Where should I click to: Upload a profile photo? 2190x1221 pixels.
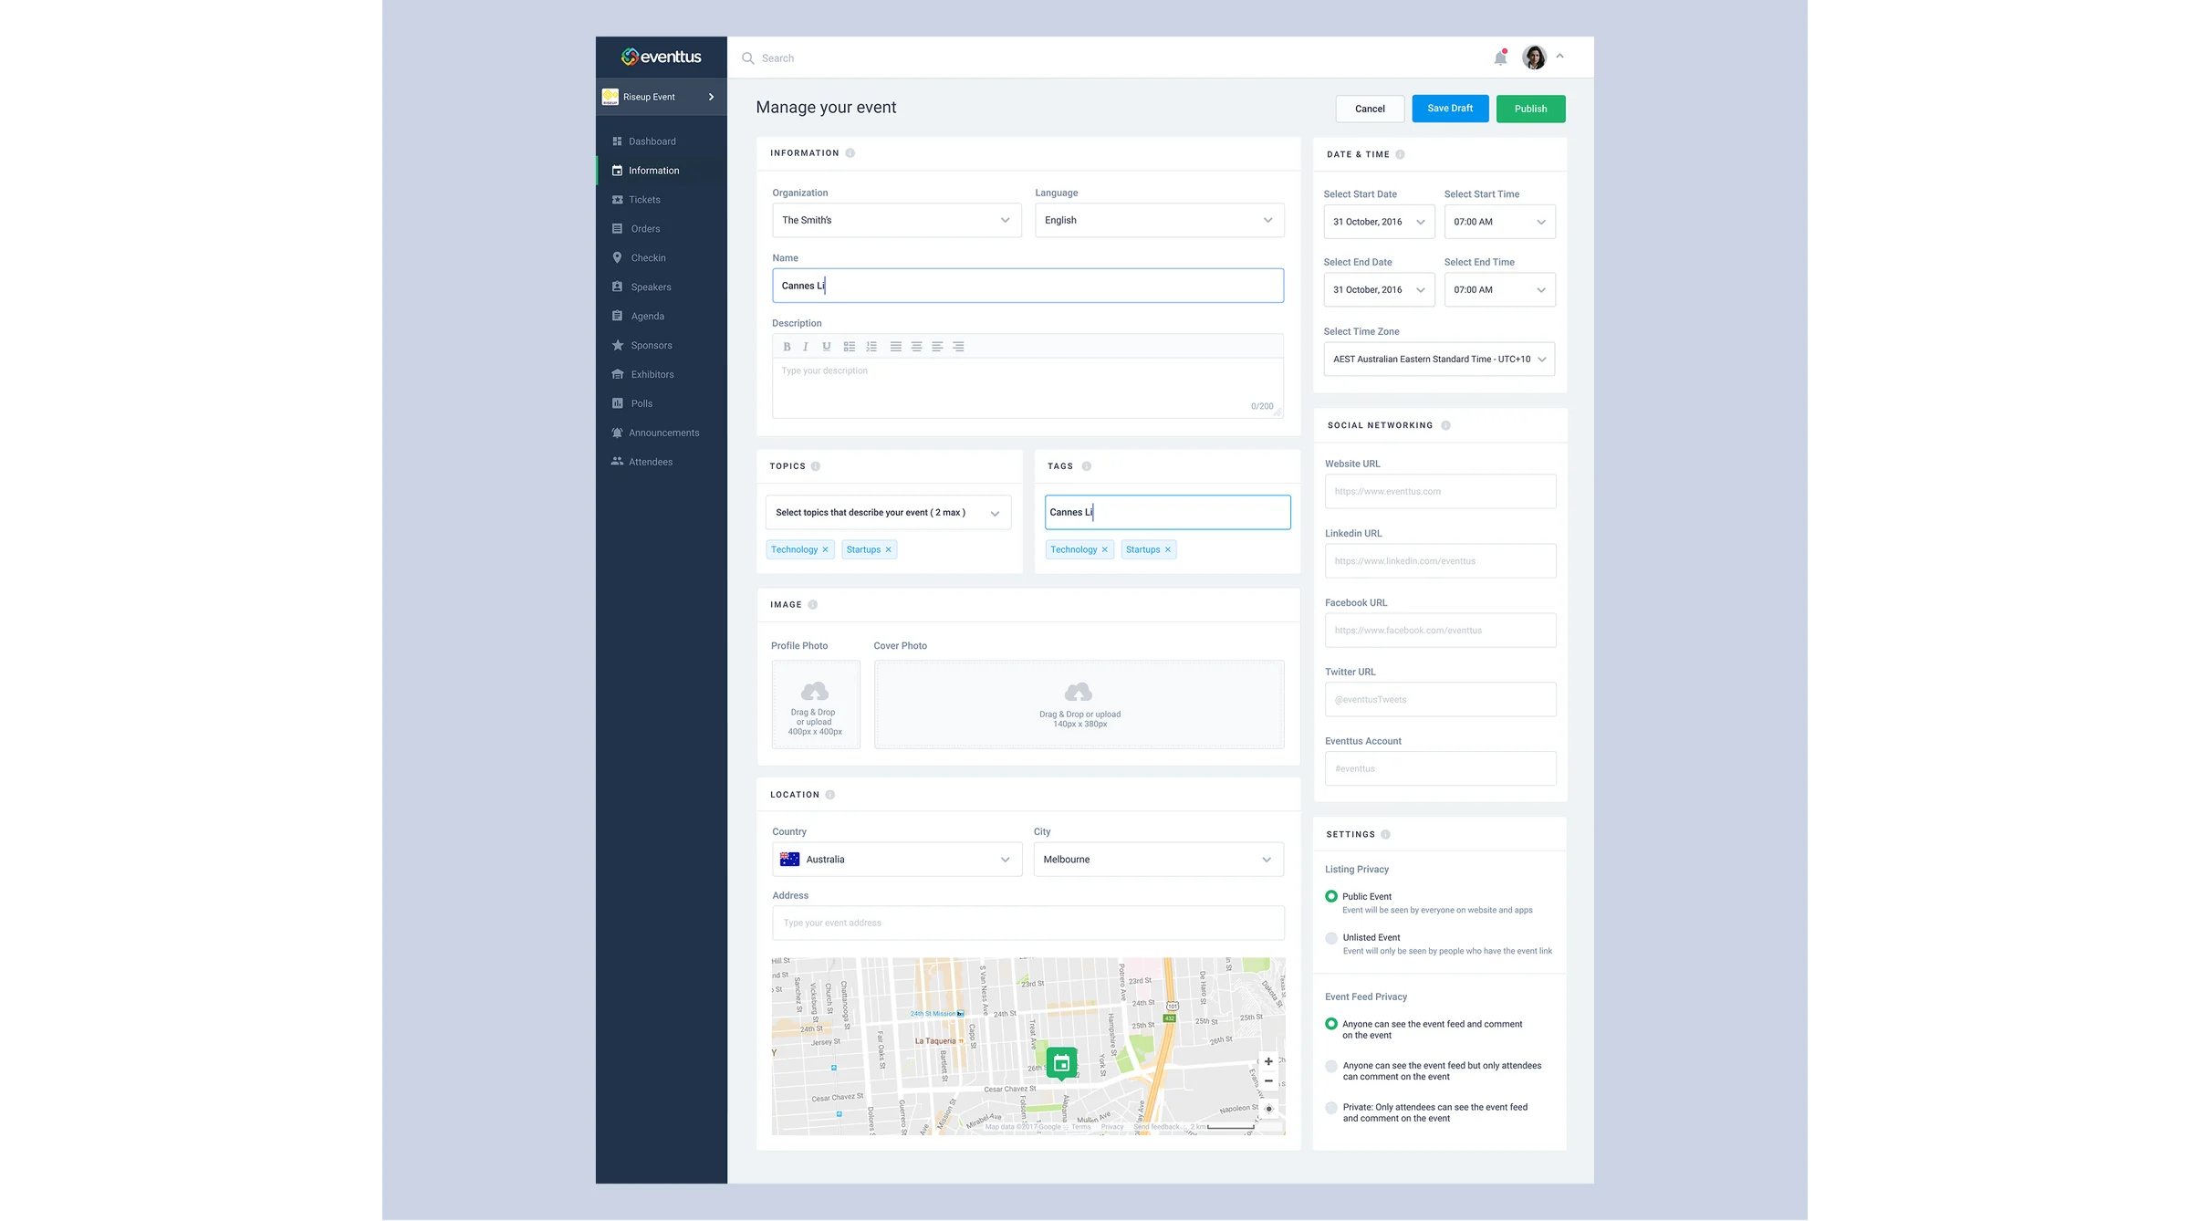pyautogui.click(x=816, y=704)
